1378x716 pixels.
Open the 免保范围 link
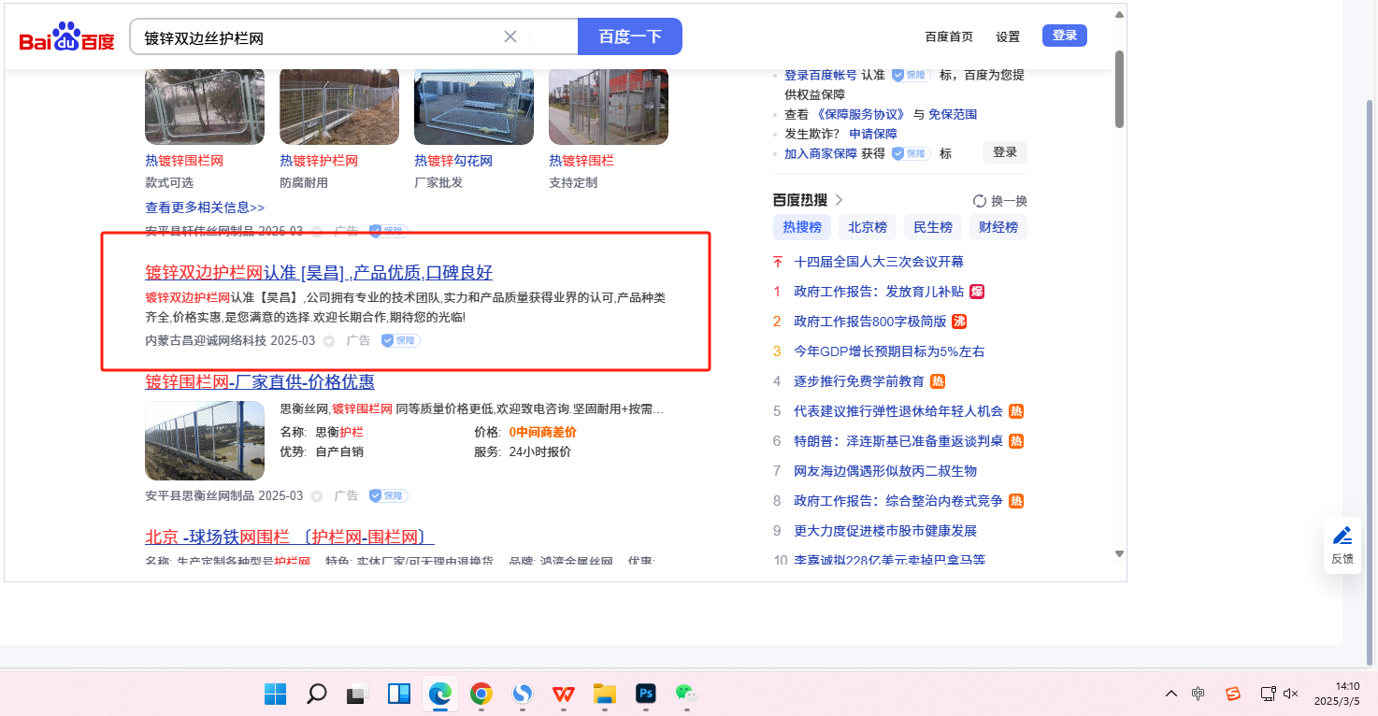click(953, 114)
